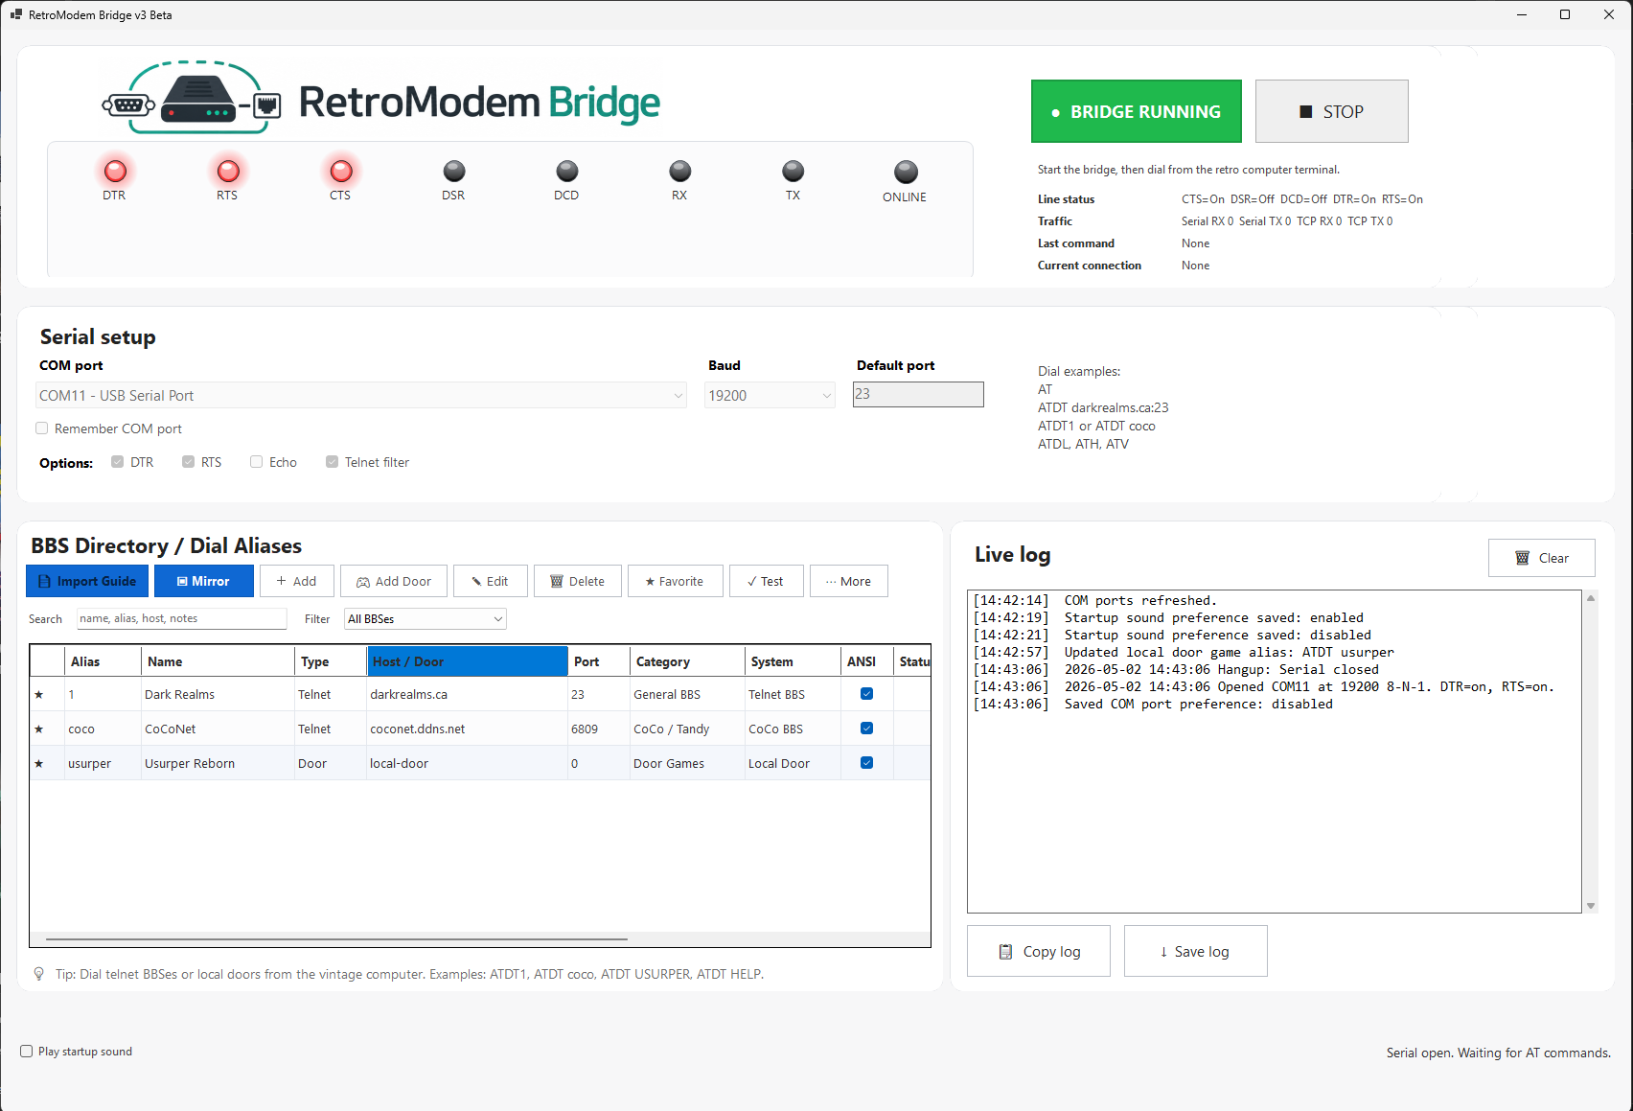Click live log scrollbar down arrow
Viewport: 1633px width, 1111px height.
pos(1591,905)
